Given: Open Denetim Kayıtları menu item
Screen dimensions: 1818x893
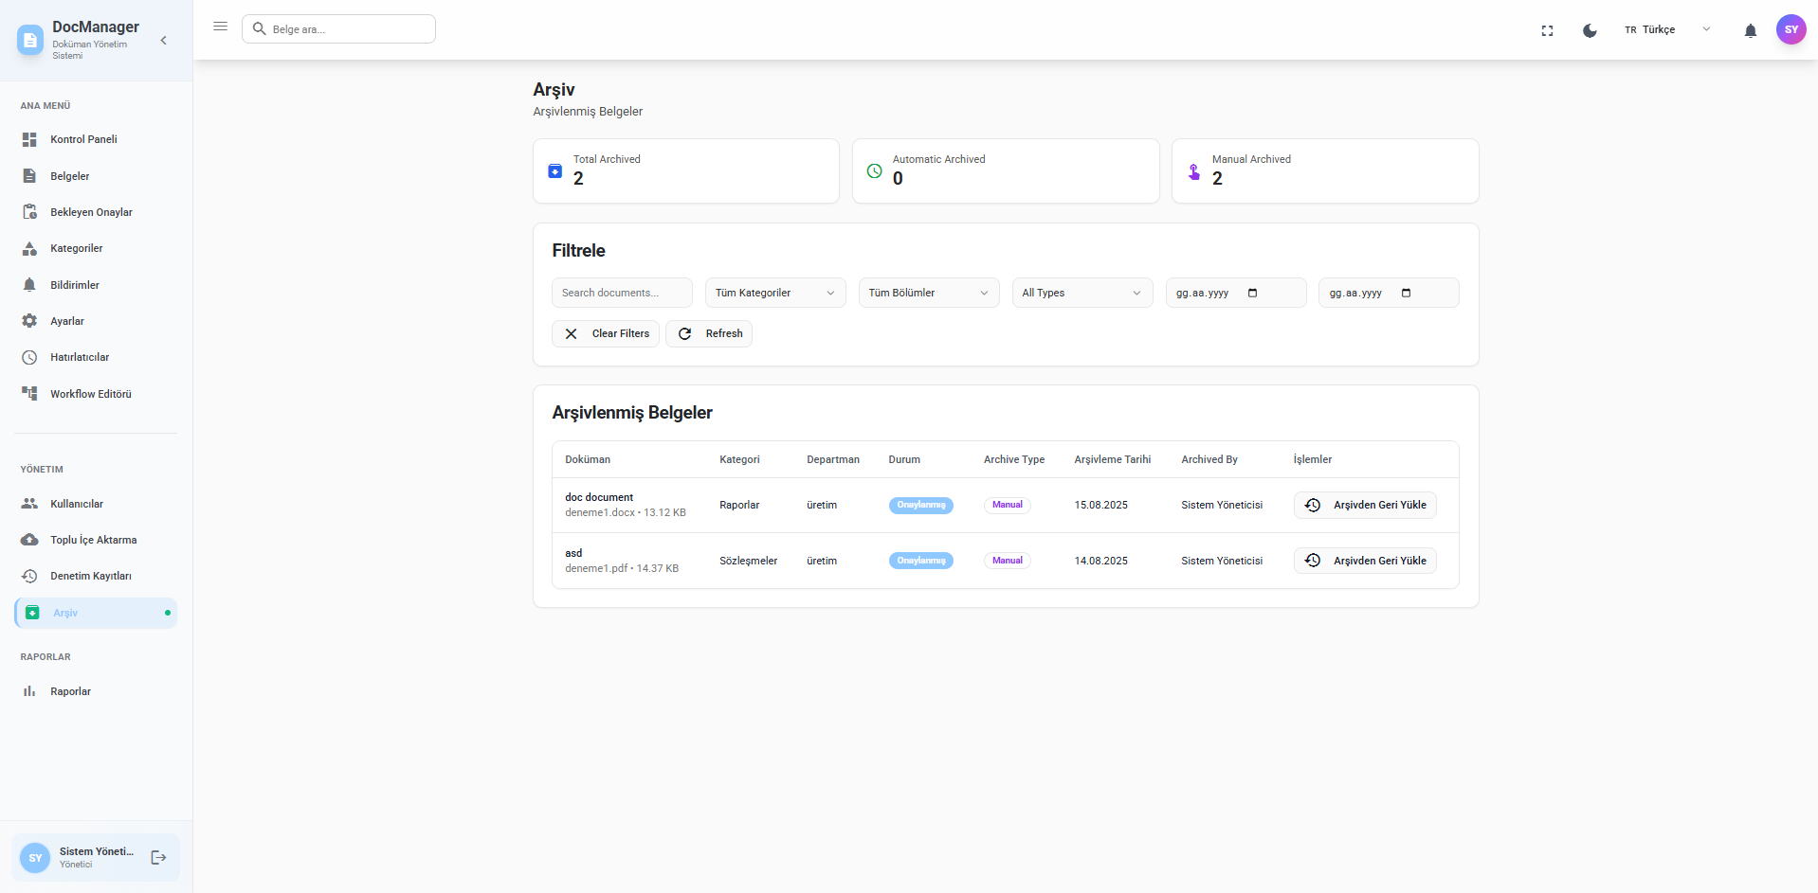Looking at the screenshot, I should [x=90, y=576].
